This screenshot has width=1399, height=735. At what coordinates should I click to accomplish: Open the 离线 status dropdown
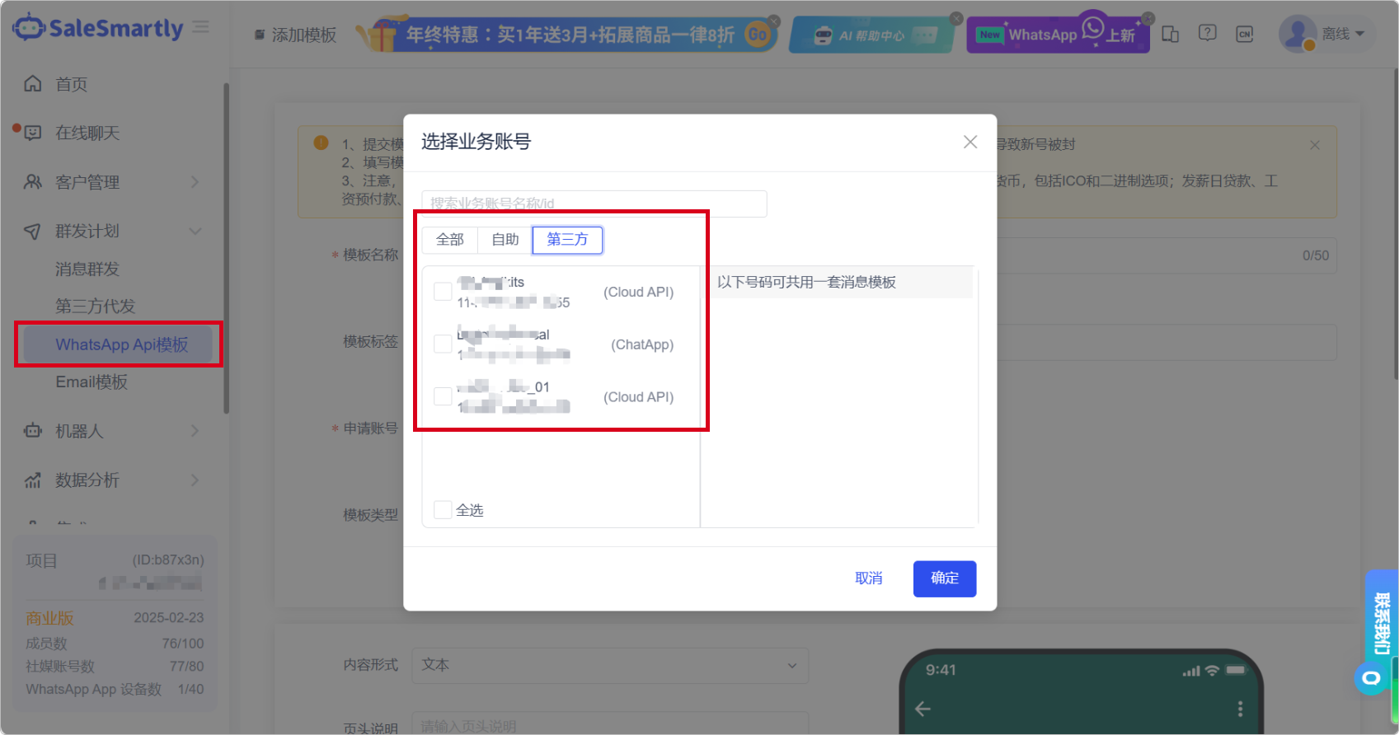click(1344, 34)
